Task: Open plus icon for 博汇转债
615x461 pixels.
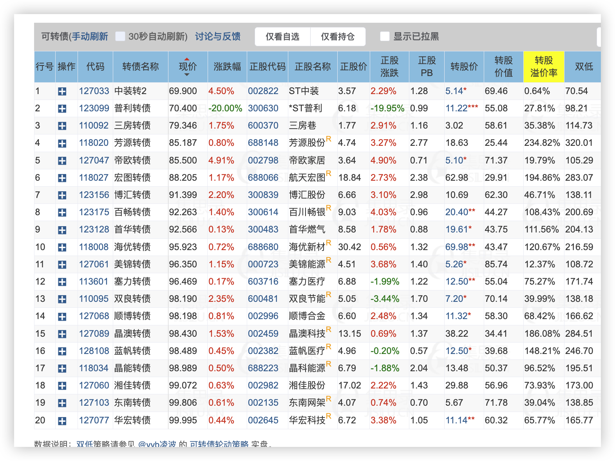Action: (x=62, y=195)
